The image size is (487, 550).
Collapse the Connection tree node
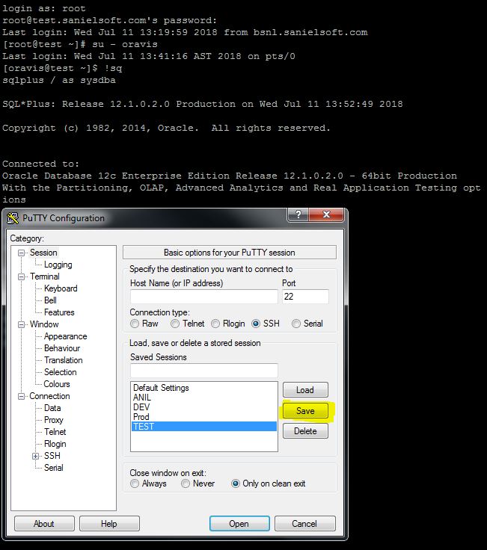21,396
